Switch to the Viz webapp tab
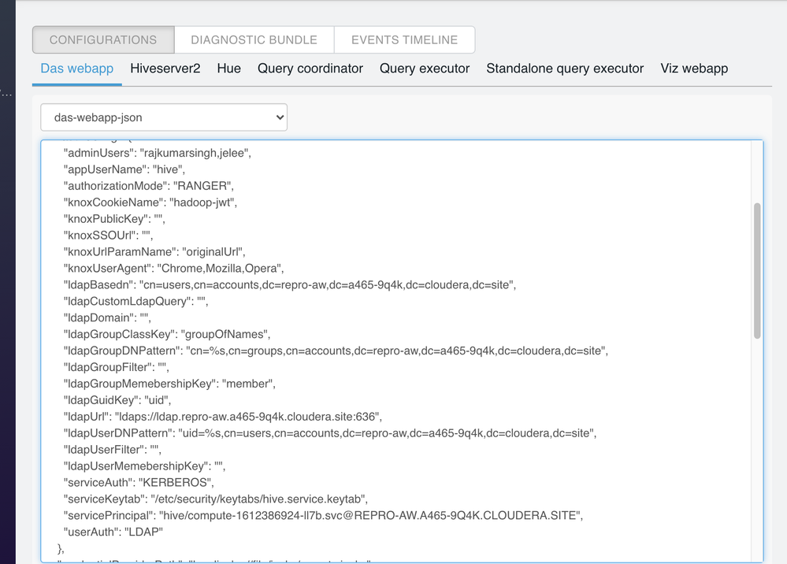This screenshot has height=564, width=787. coord(694,69)
